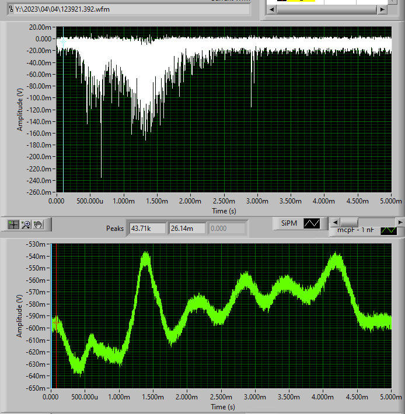Click the top scrollbar right arrow

pyautogui.click(x=382, y=10)
